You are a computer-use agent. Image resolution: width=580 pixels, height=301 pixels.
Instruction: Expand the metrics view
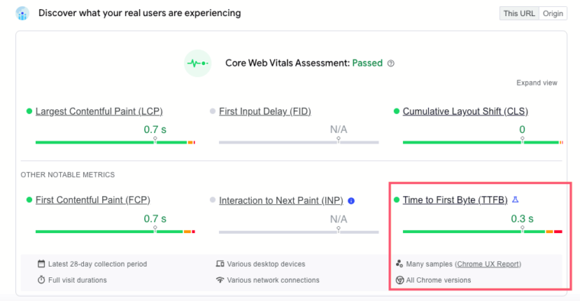pos(536,83)
